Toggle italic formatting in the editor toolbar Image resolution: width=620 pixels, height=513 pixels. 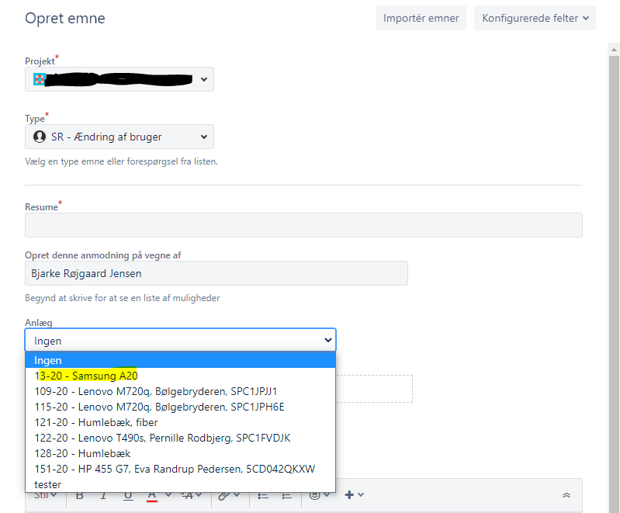click(104, 496)
